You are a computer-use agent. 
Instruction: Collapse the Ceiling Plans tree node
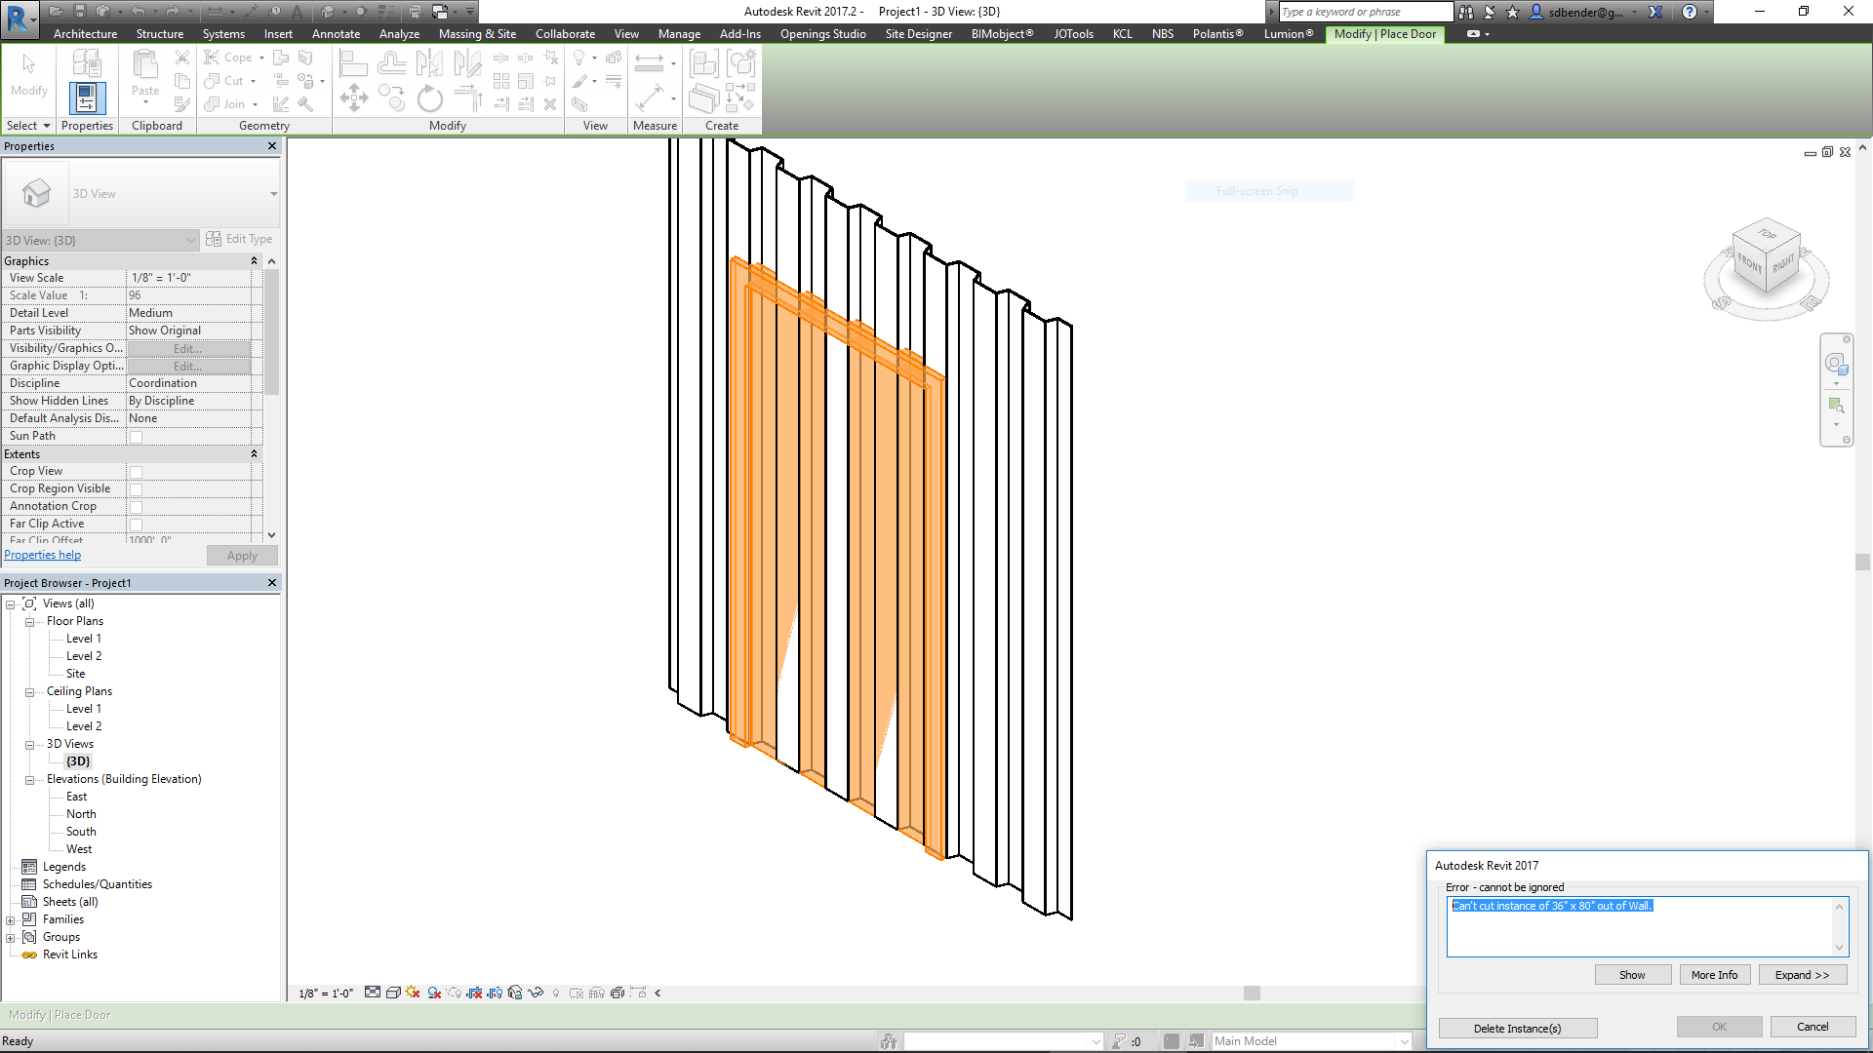(29, 692)
